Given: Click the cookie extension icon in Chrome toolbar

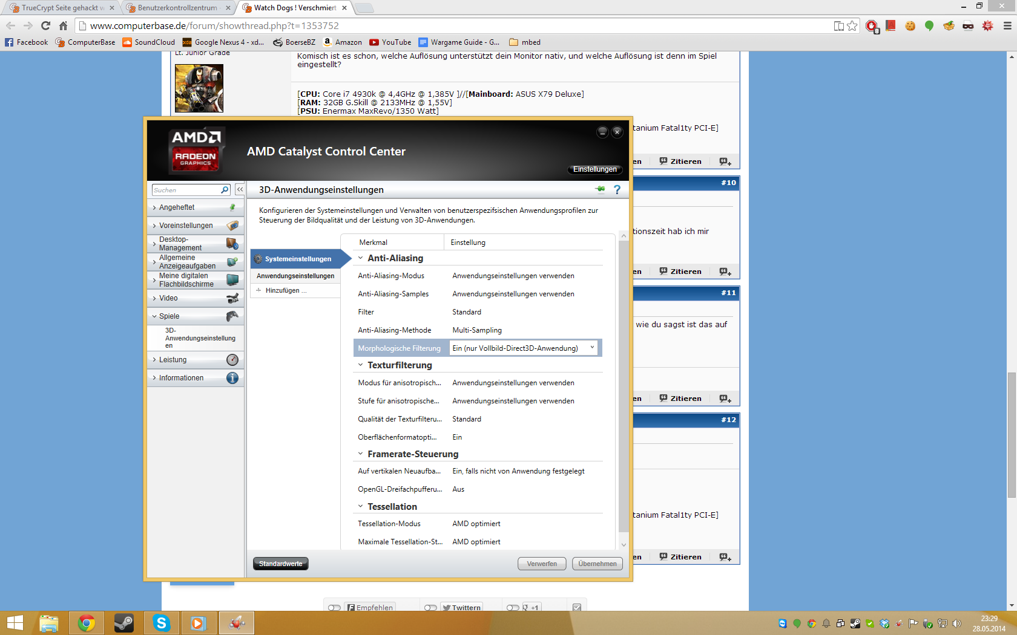Looking at the screenshot, I should 910,26.
